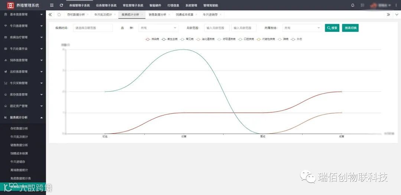
Task: Collapse the sidebar using the menu-fold icon
Action: tap(52, 5)
